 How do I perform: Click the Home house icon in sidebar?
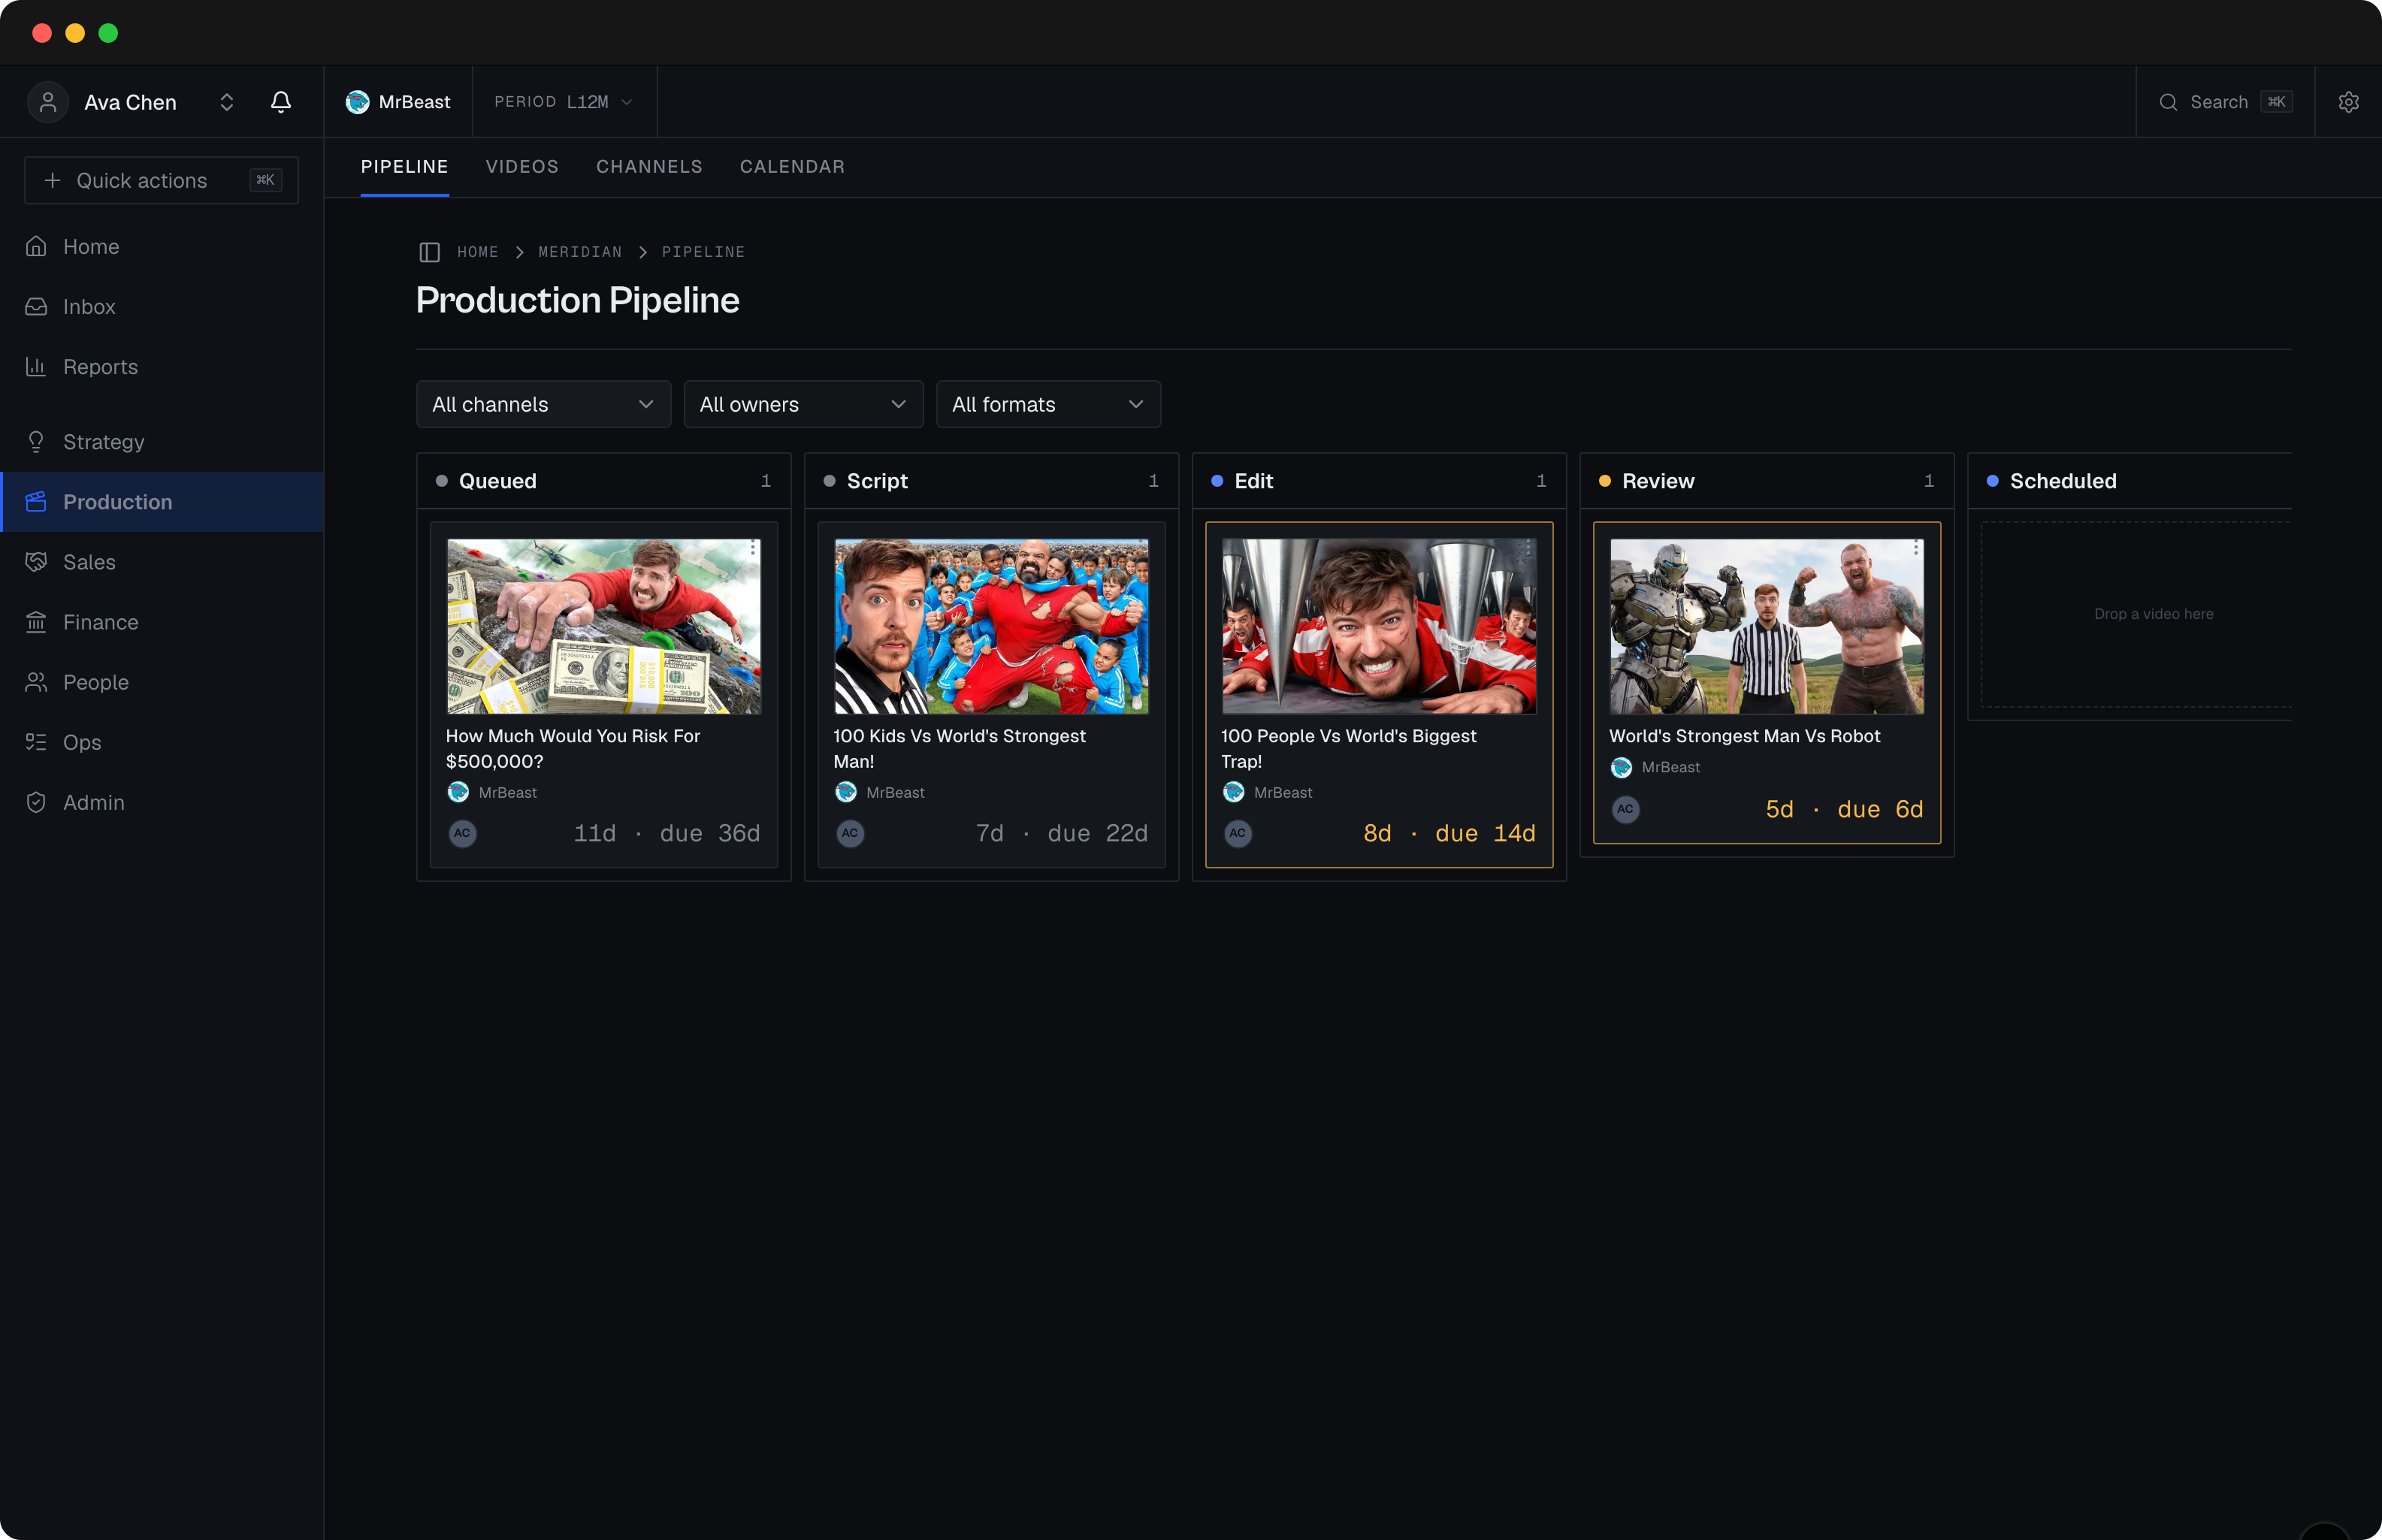click(36, 246)
